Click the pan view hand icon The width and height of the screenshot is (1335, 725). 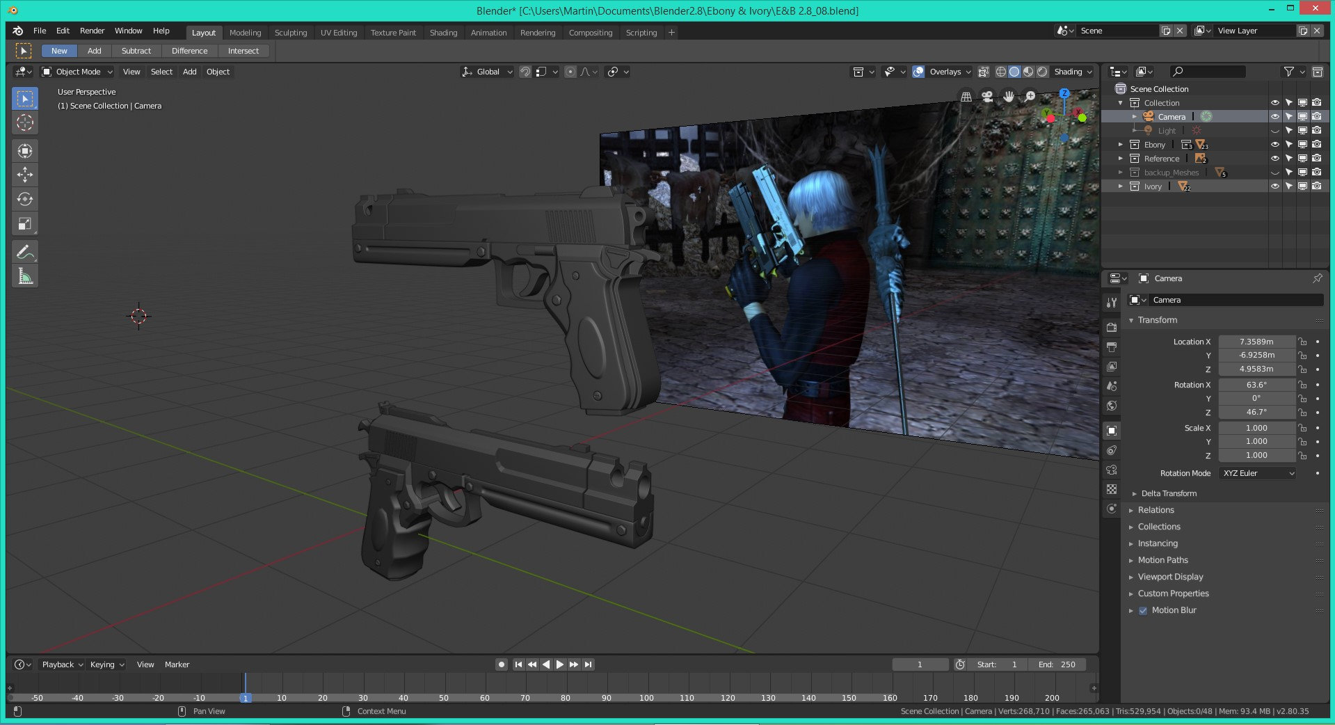[1009, 97]
